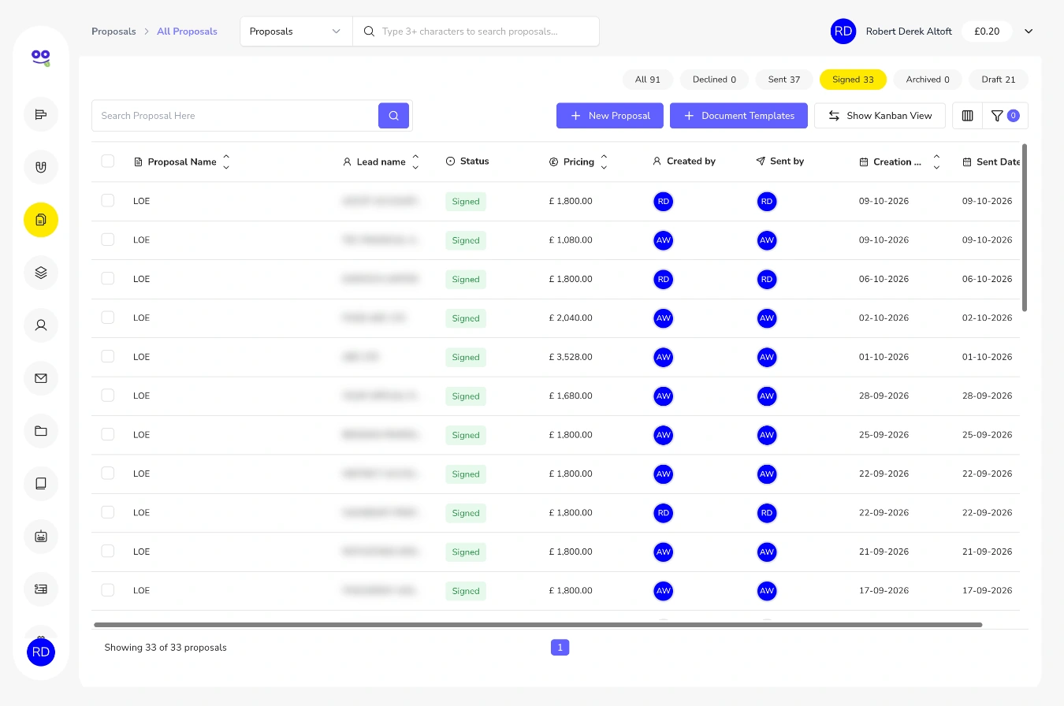1064x706 pixels.
Task: Tick the checkbox for the £ 1,680.00 row
Action: click(x=108, y=396)
